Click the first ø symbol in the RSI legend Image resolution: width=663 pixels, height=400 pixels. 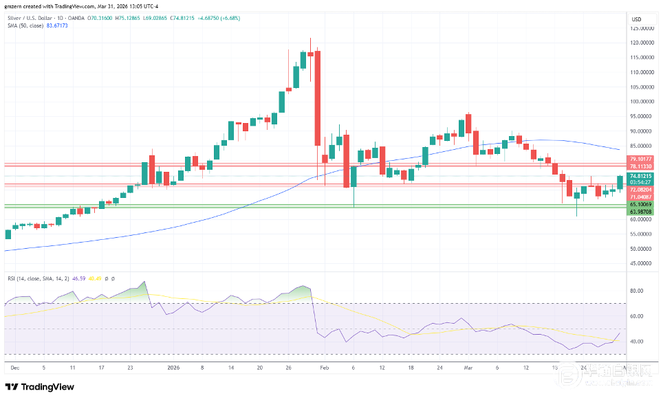tap(107, 278)
